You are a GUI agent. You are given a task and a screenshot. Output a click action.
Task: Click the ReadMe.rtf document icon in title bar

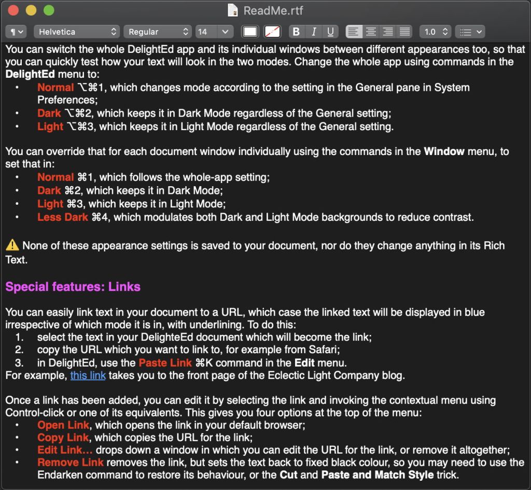[233, 10]
